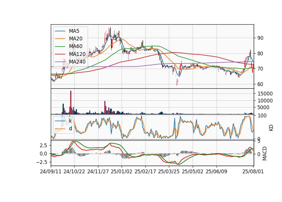Click the 0.0 MACD left axis tick
Viewport: 282px width, 202px height.
43,154
